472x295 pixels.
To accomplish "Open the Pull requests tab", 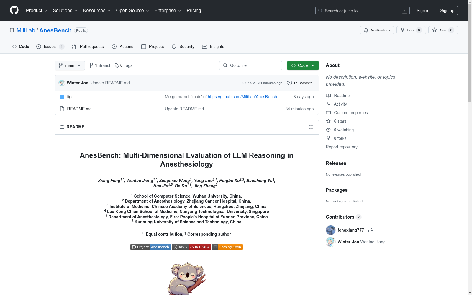I will coord(88,47).
